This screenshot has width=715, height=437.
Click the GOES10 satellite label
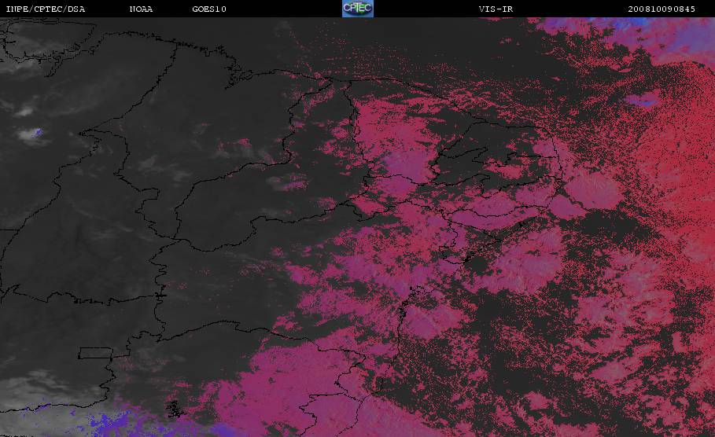pos(209,9)
